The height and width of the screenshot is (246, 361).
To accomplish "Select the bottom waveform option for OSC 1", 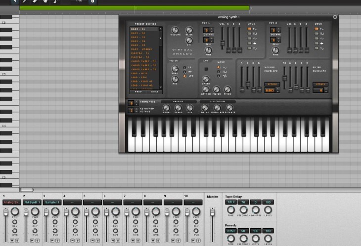I will pyautogui.click(x=250, y=48).
